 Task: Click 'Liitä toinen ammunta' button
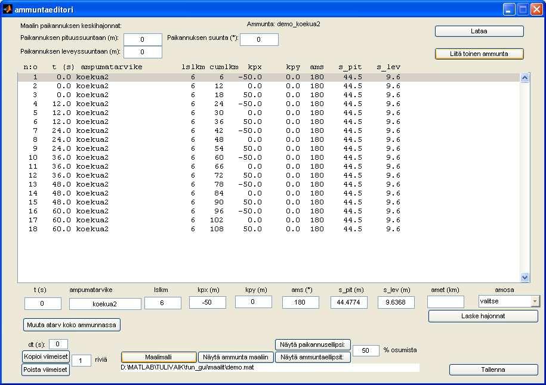click(479, 54)
